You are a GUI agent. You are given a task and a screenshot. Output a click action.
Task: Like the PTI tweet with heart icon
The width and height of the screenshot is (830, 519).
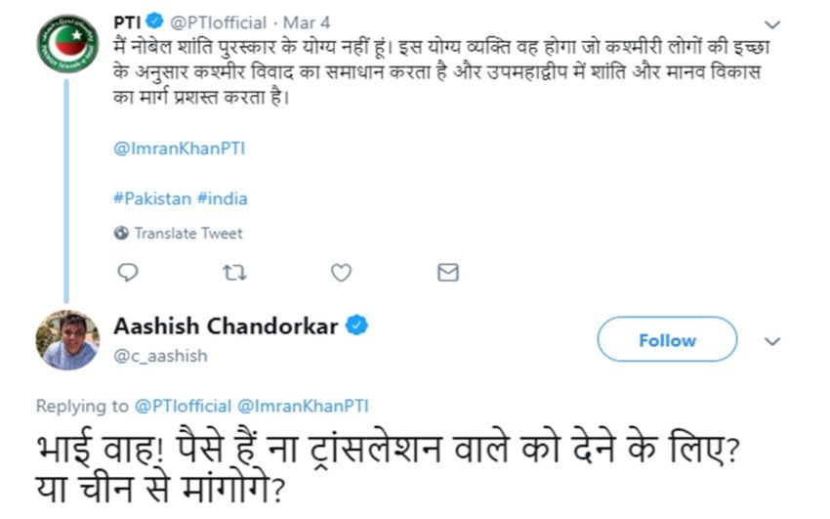341,273
